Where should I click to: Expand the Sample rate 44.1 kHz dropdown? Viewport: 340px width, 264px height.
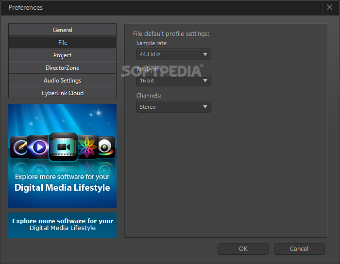pos(173,54)
